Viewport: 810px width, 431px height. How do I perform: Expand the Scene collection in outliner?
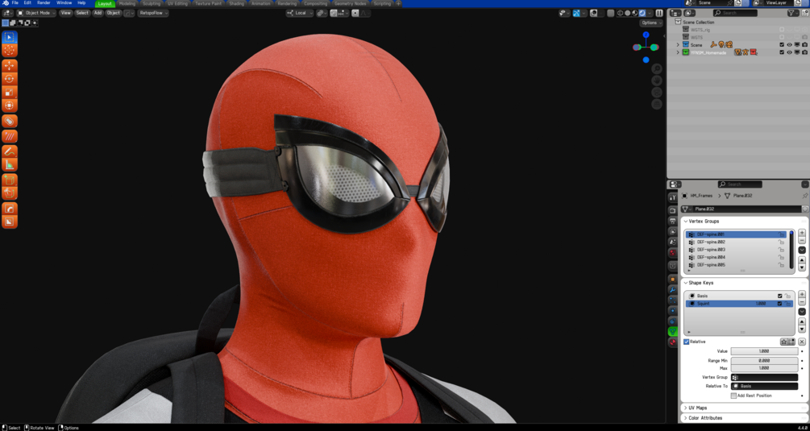(x=679, y=44)
